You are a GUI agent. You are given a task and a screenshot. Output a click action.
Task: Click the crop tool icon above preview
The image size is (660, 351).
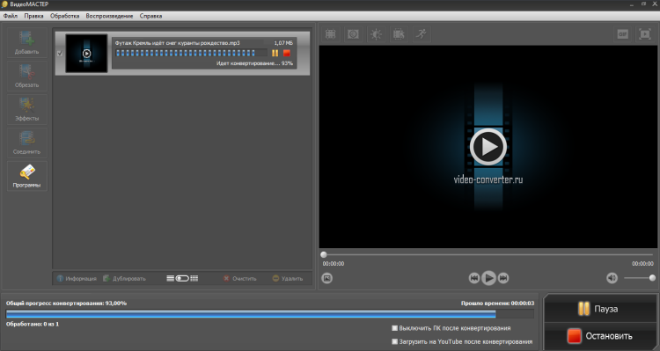click(331, 34)
